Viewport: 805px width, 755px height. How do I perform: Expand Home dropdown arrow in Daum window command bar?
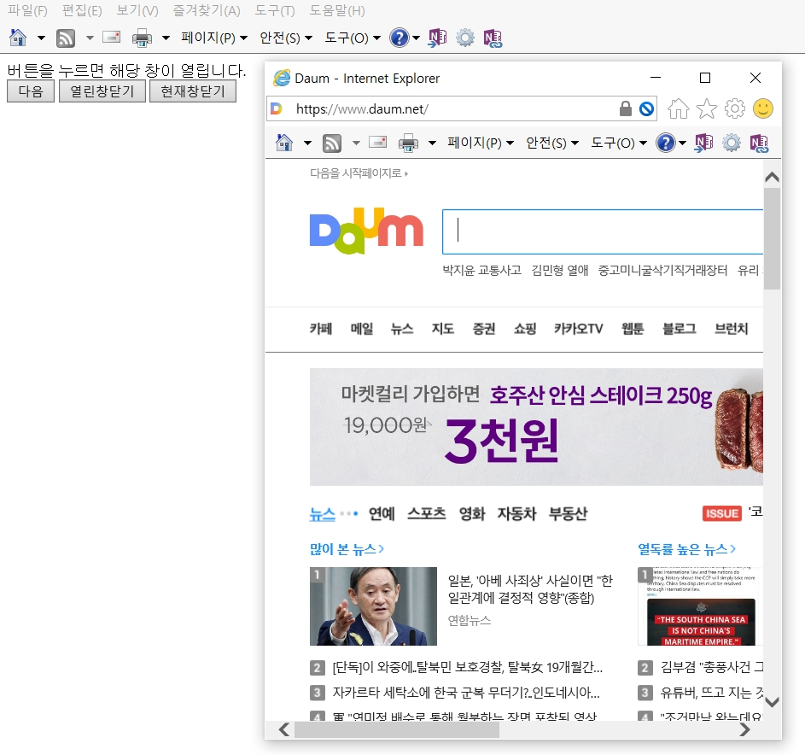[307, 143]
